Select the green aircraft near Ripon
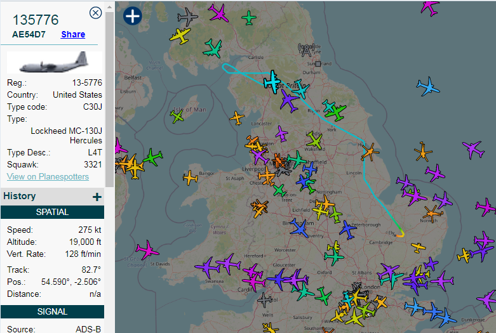This screenshot has height=333, width=496. [x=336, y=113]
